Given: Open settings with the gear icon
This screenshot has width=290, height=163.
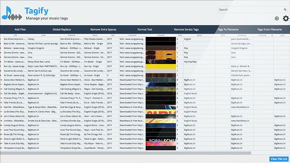Looking at the screenshot, I should pos(286,18).
